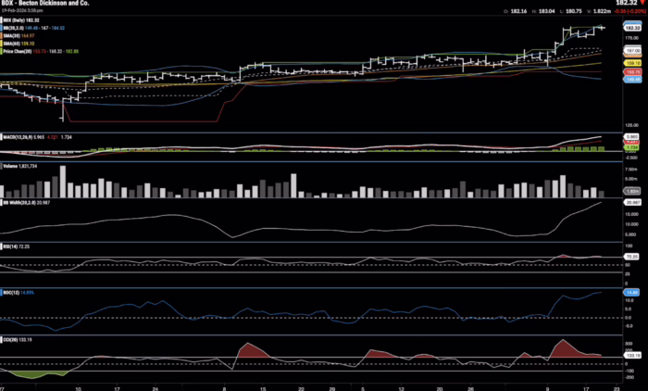Click the ROC(12) indicator label
The image size is (648, 391).
tap(11, 293)
